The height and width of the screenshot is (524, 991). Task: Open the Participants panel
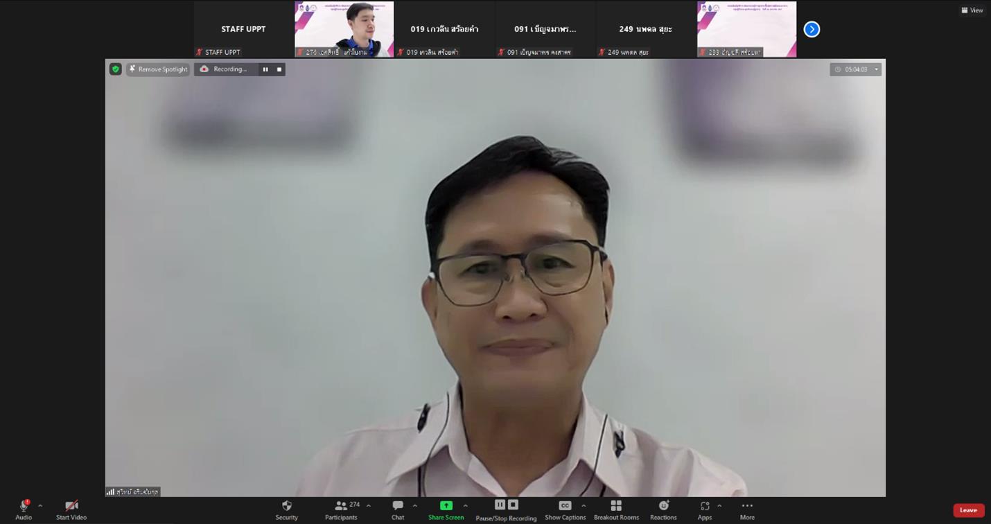[x=341, y=510]
